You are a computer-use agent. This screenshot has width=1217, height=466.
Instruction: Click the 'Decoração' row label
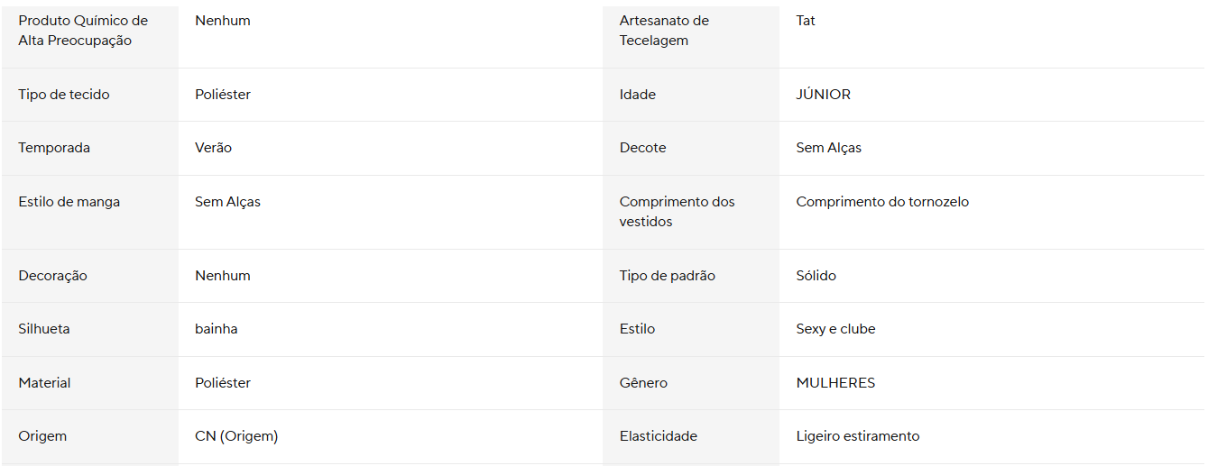[x=52, y=276]
